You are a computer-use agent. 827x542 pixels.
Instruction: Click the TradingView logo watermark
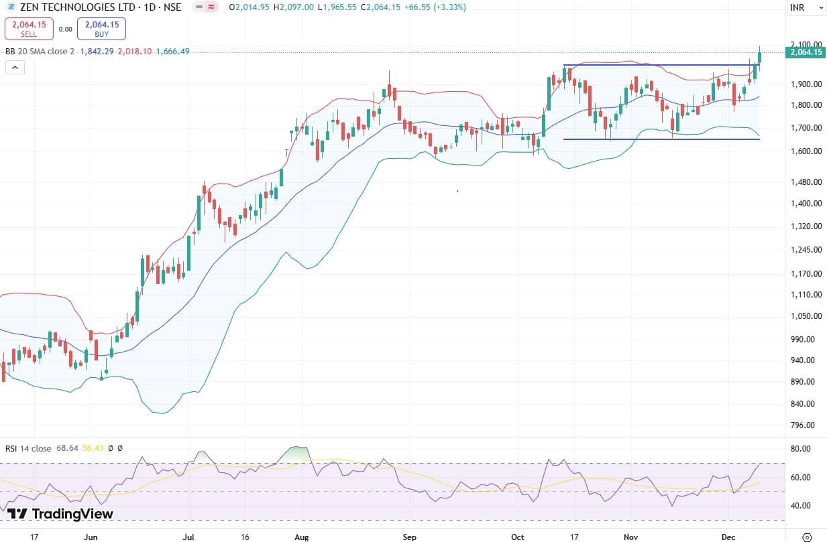60,514
